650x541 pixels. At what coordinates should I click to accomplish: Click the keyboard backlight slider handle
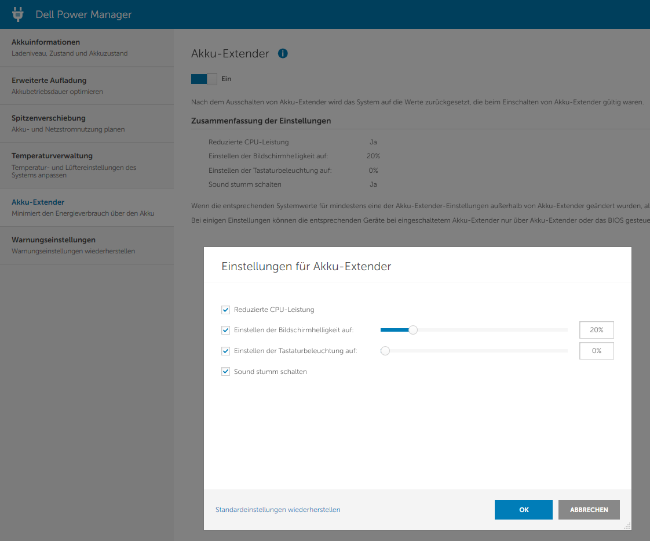385,351
